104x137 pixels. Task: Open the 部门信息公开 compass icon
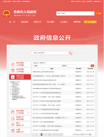[13, 124]
